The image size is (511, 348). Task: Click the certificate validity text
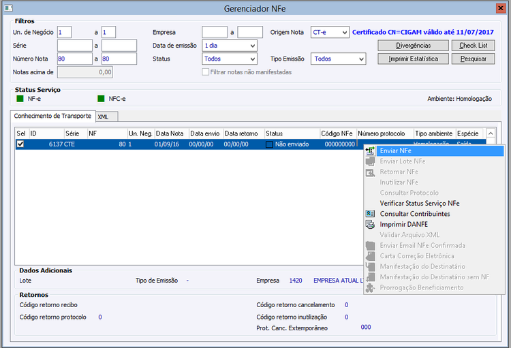pos(423,32)
